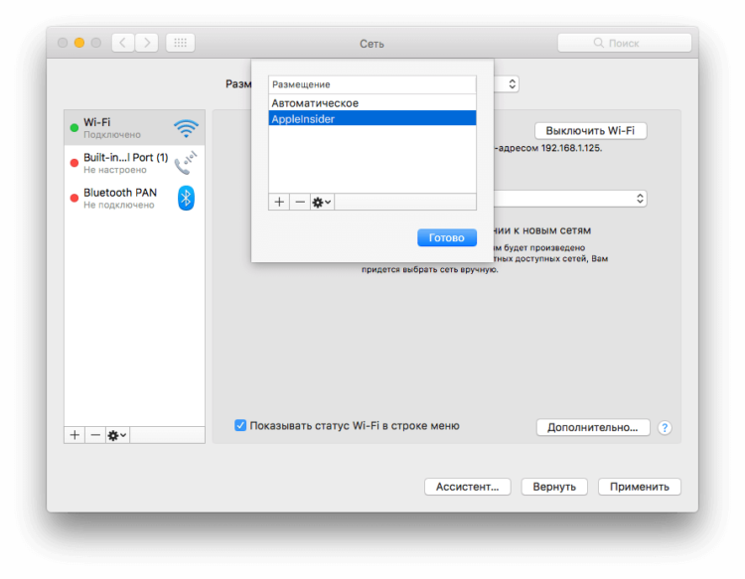
Task: Click the search magnifier icon
Action: click(599, 43)
